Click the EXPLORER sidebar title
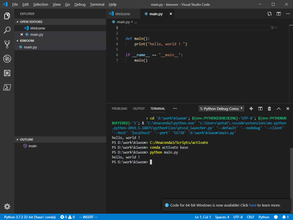The width and height of the screenshot is (293, 220). (27, 14)
